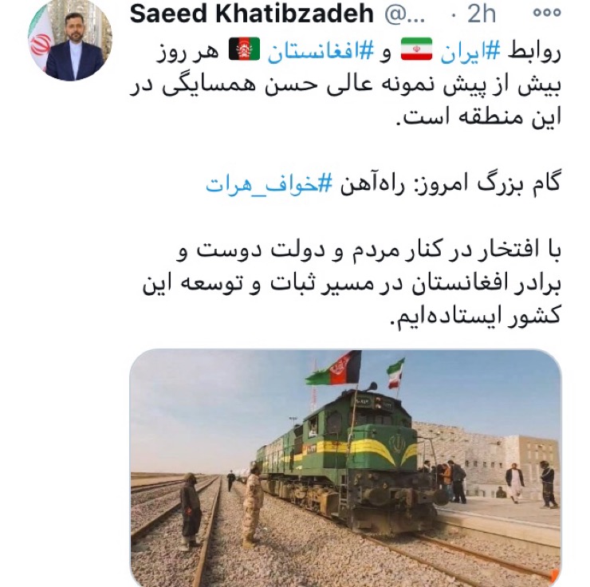Click the first paragraph of tweet text
The width and height of the screenshot is (590, 587).
tap(345, 85)
